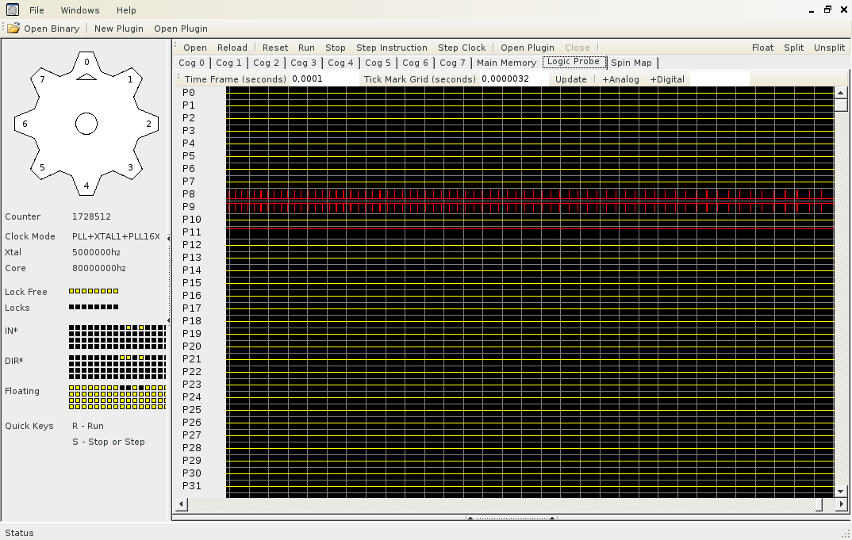852x540 pixels.
Task: Collapse the left panel using the upper splitter arrow
Action: click(x=168, y=238)
